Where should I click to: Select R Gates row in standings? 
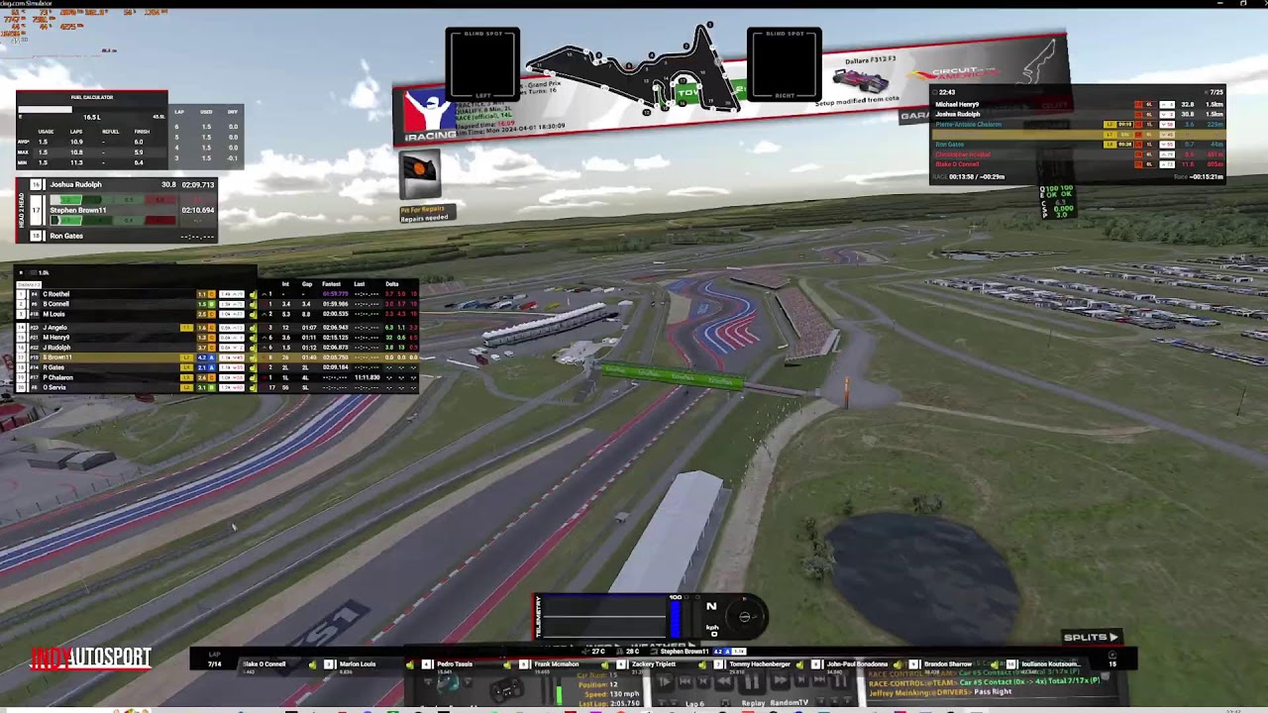(216, 367)
